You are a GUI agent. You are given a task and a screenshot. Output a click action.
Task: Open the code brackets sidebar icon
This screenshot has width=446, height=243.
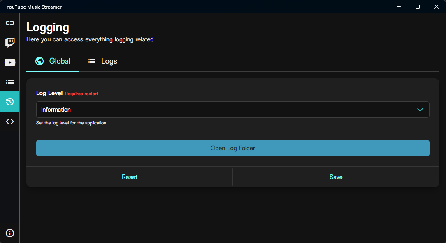click(x=10, y=121)
